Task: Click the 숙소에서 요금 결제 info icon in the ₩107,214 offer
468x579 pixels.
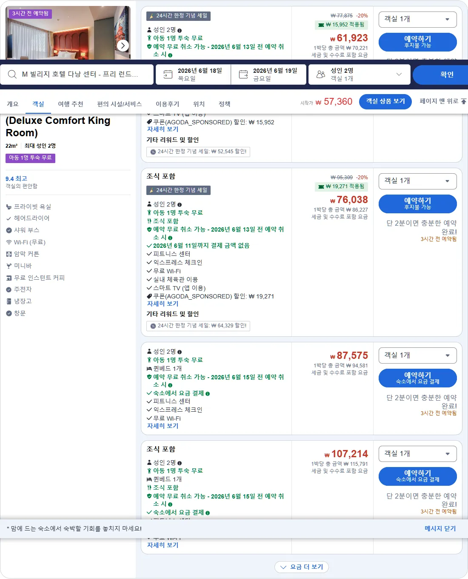Action: click(x=208, y=513)
